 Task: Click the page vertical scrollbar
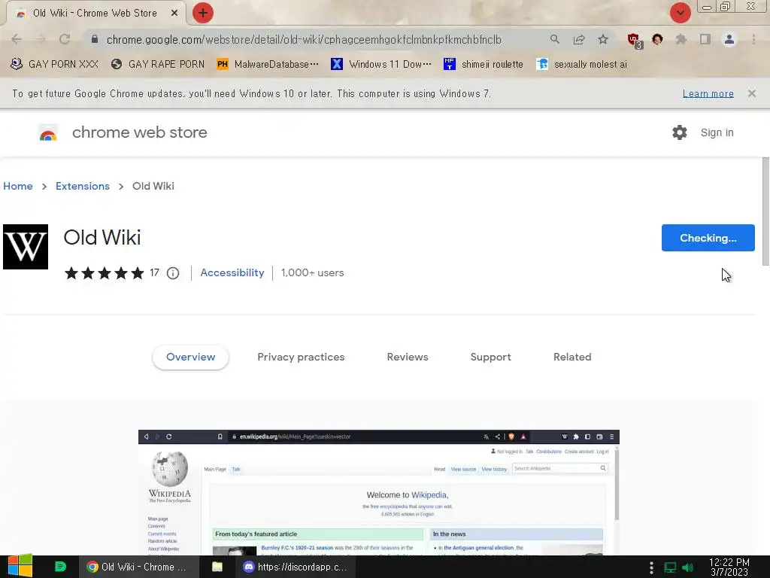click(765, 211)
